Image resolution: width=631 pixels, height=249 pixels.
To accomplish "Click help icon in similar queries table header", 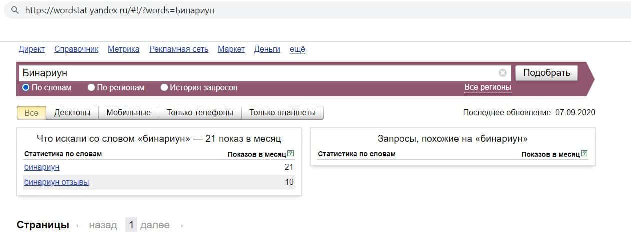I will (x=584, y=154).
